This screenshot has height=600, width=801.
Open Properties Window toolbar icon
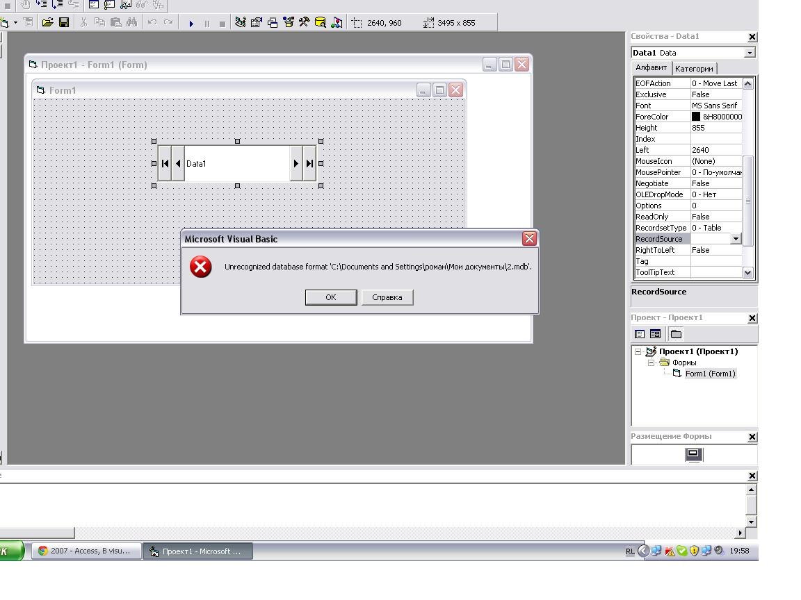tap(257, 22)
